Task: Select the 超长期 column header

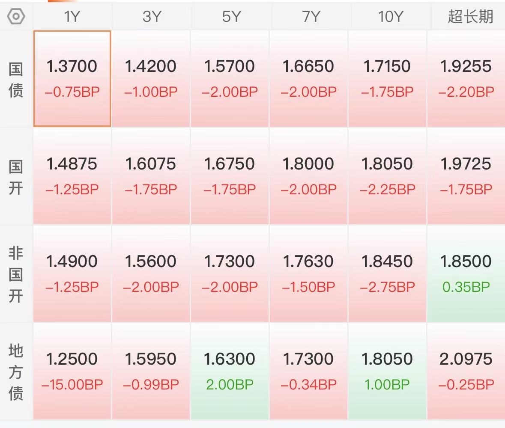Action: pos(470,16)
